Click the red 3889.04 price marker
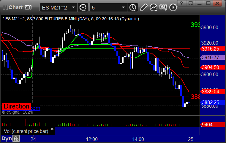This screenshot has height=143, width=226. pos(212,92)
